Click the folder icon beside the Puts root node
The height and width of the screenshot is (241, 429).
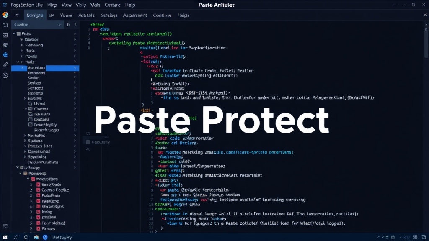point(18,33)
